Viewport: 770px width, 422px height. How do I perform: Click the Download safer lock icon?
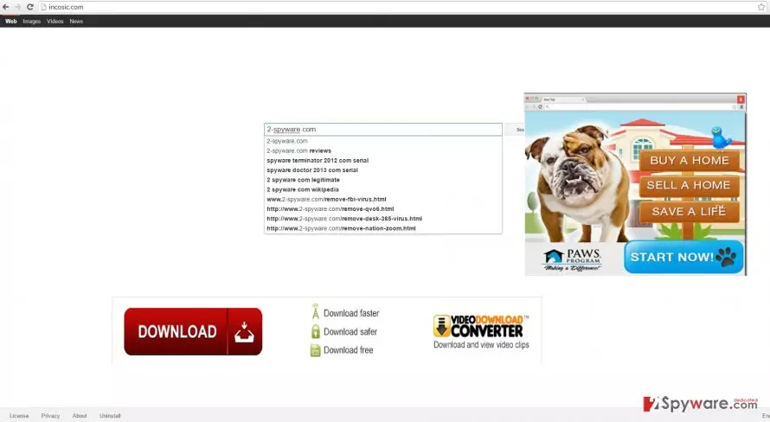[316, 332]
